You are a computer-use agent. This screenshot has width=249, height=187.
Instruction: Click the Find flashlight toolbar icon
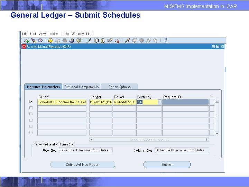(33, 41)
